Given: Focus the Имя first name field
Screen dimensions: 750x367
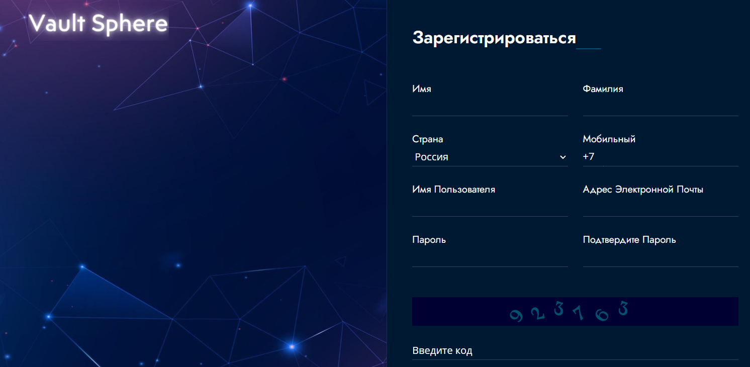Looking at the screenshot, I should coord(490,107).
